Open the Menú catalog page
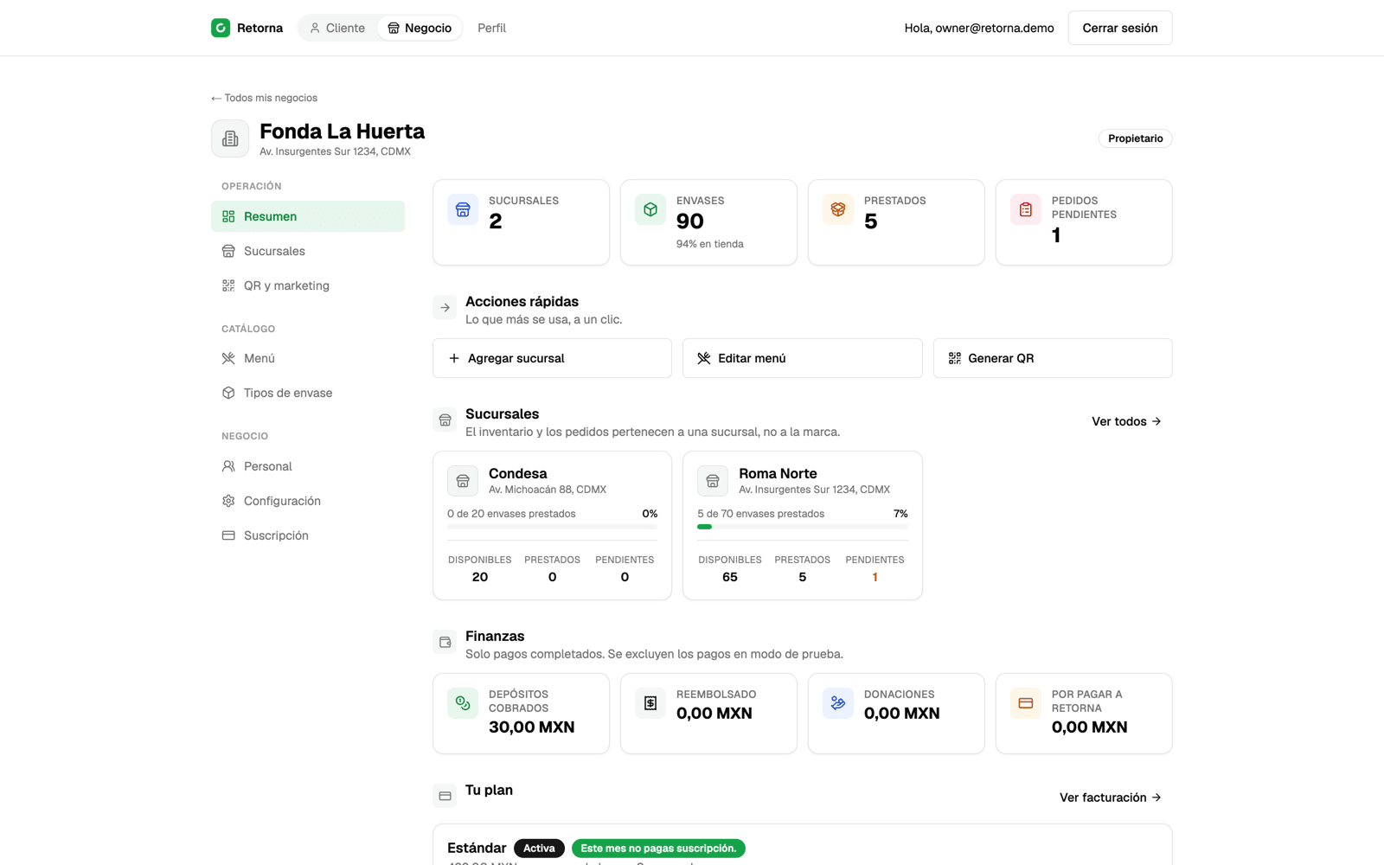 [308, 358]
